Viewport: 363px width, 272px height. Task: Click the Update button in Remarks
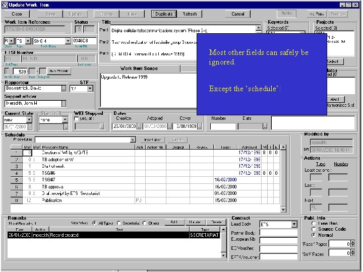pyautogui.click(x=195, y=222)
